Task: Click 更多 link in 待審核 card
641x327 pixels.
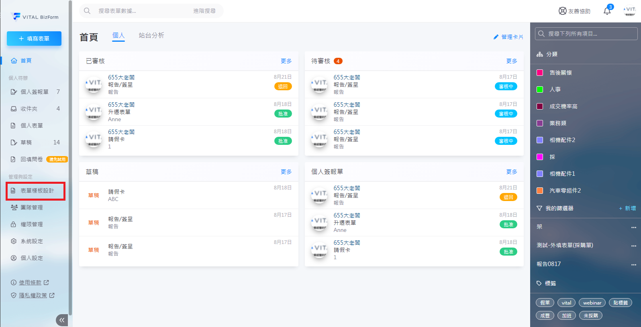Action: click(511, 61)
